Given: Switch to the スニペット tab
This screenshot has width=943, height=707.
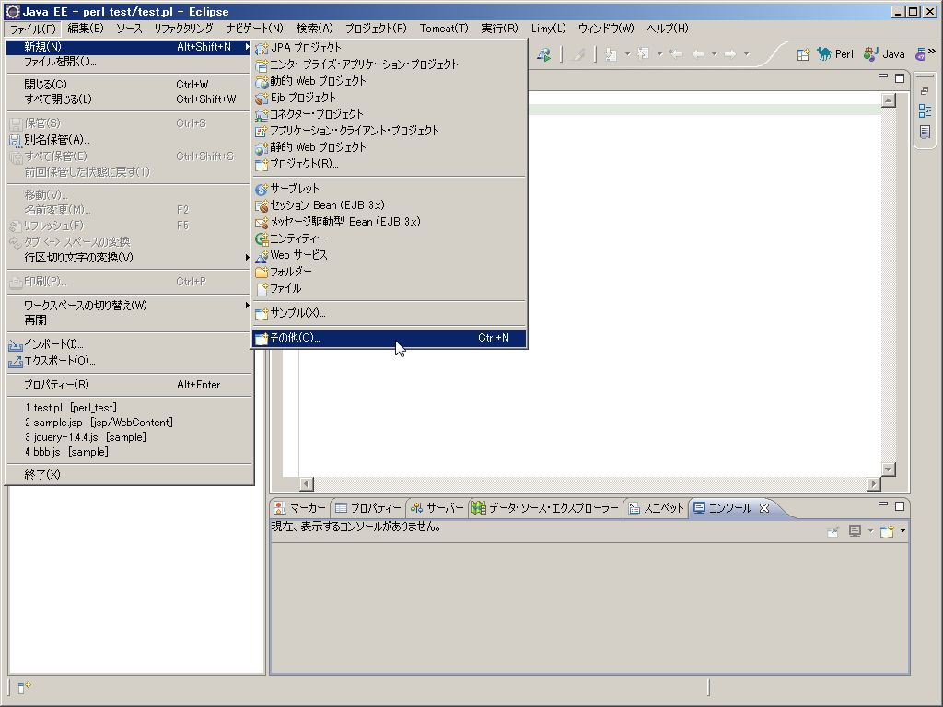Looking at the screenshot, I should coord(656,508).
